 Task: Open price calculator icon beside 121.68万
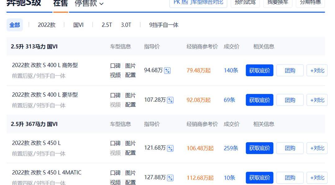170,148
